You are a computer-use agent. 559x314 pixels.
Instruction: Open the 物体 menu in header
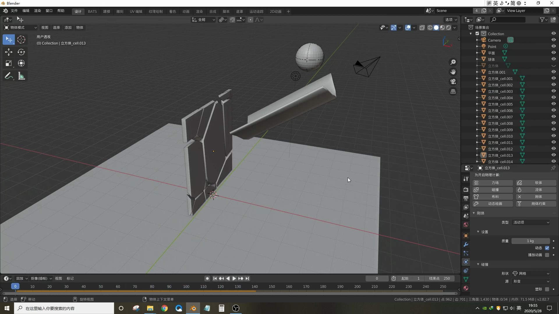[79, 27]
